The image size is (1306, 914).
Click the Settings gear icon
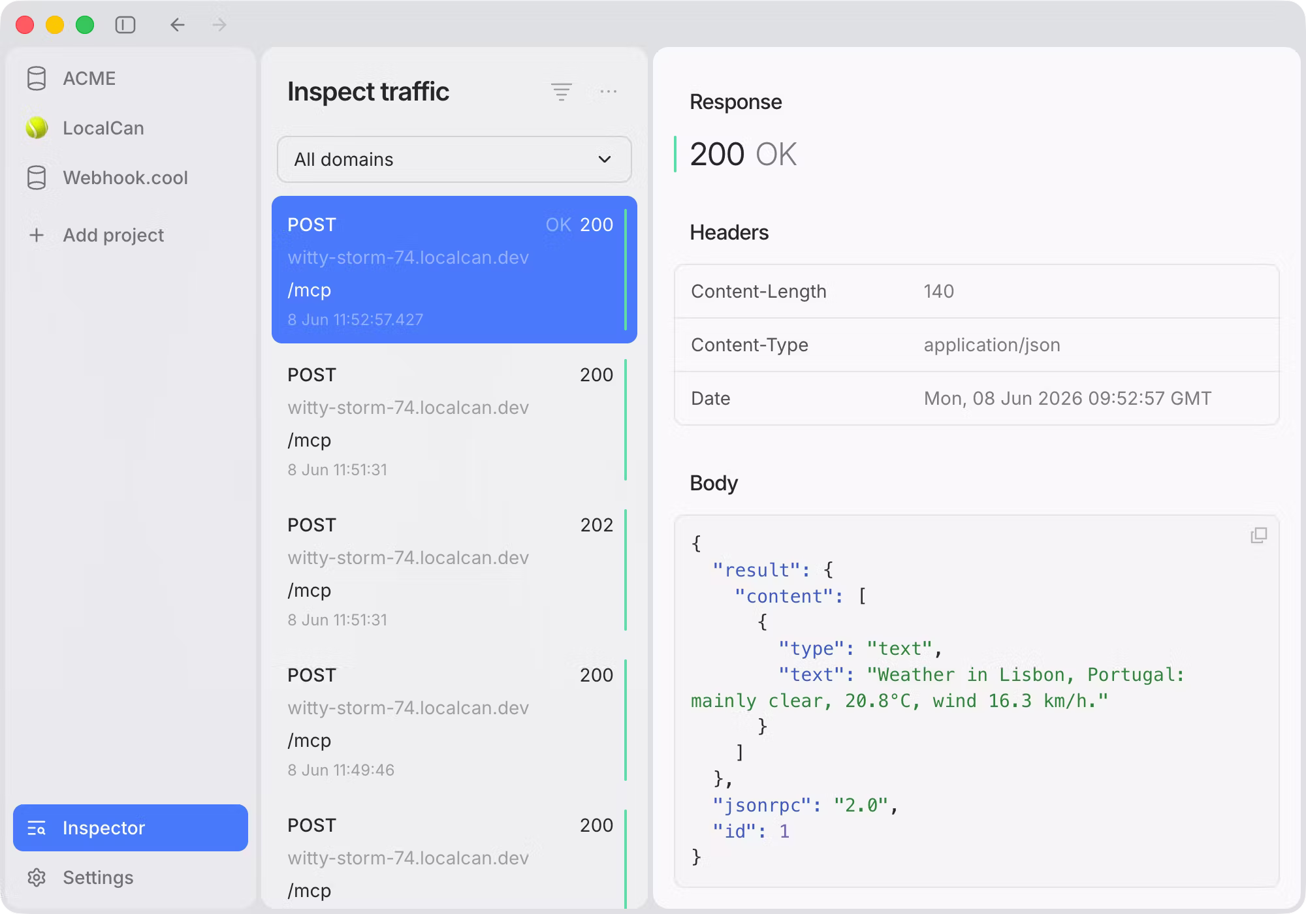tap(37, 877)
